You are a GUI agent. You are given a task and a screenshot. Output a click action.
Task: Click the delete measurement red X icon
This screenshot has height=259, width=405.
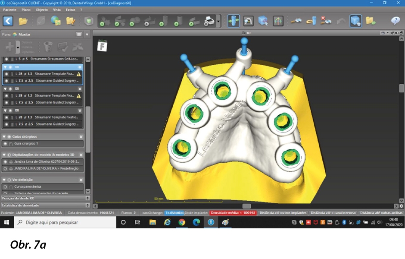point(326,21)
